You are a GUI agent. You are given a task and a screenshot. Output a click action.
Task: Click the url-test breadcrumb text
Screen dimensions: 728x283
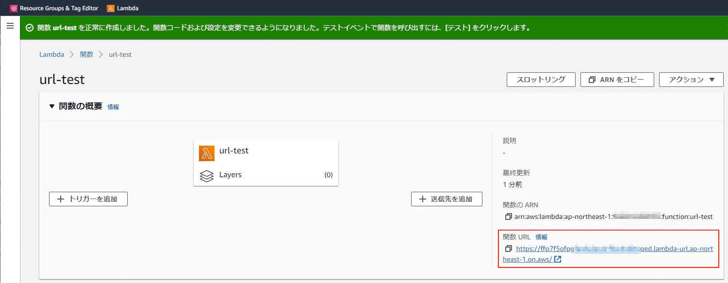point(120,54)
